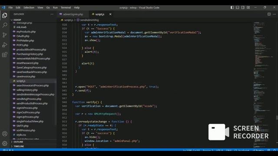Open signUpProcess.php file
Image resolution: width=278 pixels, height=156 pixels.
tap(27, 117)
